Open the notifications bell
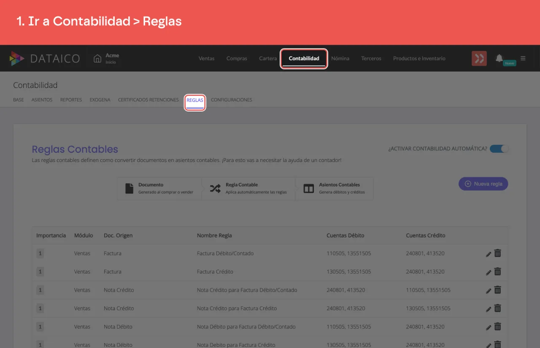Image resolution: width=540 pixels, height=348 pixels. [x=499, y=58]
